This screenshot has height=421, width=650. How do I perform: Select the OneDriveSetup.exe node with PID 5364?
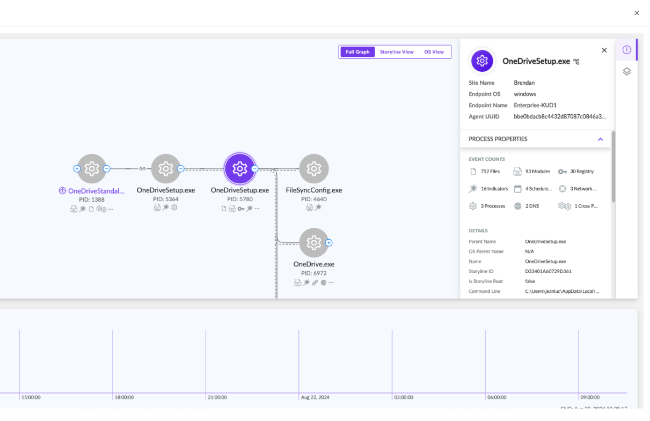coord(165,169)
